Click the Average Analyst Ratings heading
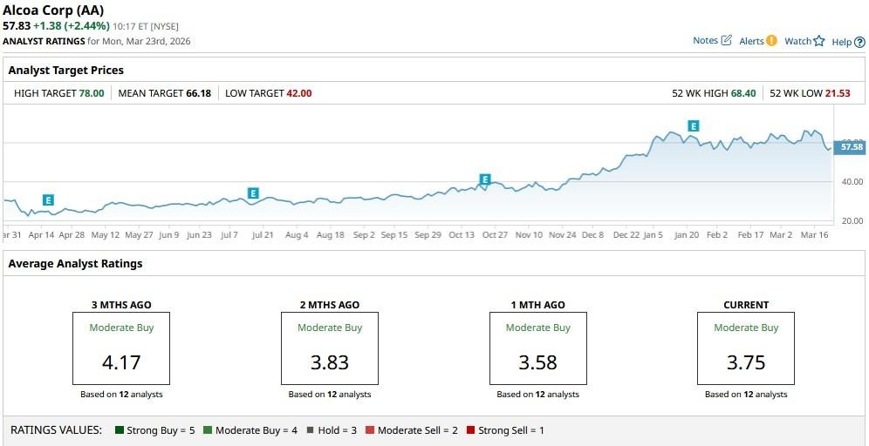The height and width of the screenshot is (446, 869). click(x=75, y=263)
